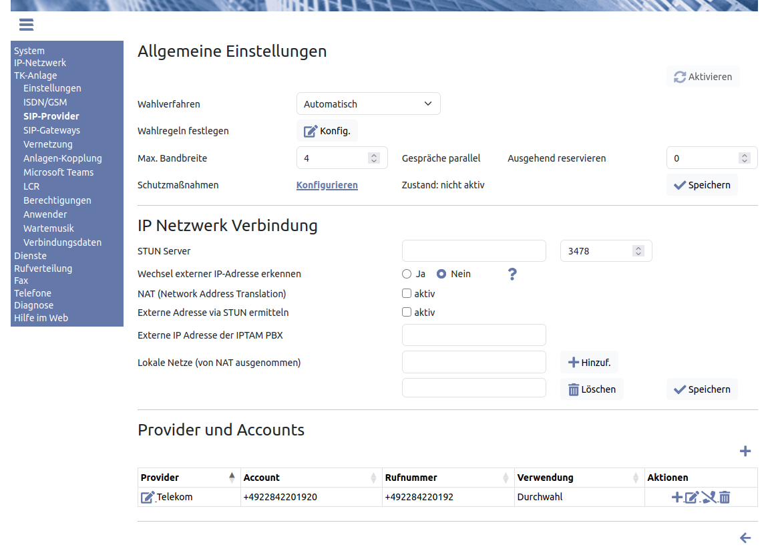Add an account using the plus in the Telekom row
The image size is (770, 547).
point(677,497)
